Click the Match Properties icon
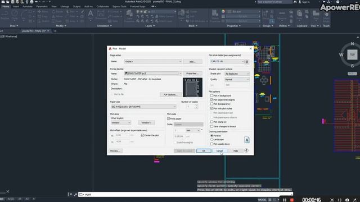The width and height of the screenshot is (360, 202). coord(215,16)
